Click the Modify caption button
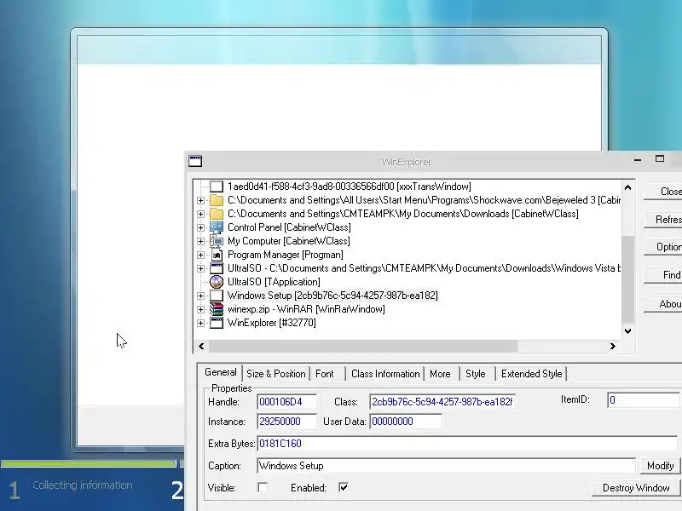 660,466
